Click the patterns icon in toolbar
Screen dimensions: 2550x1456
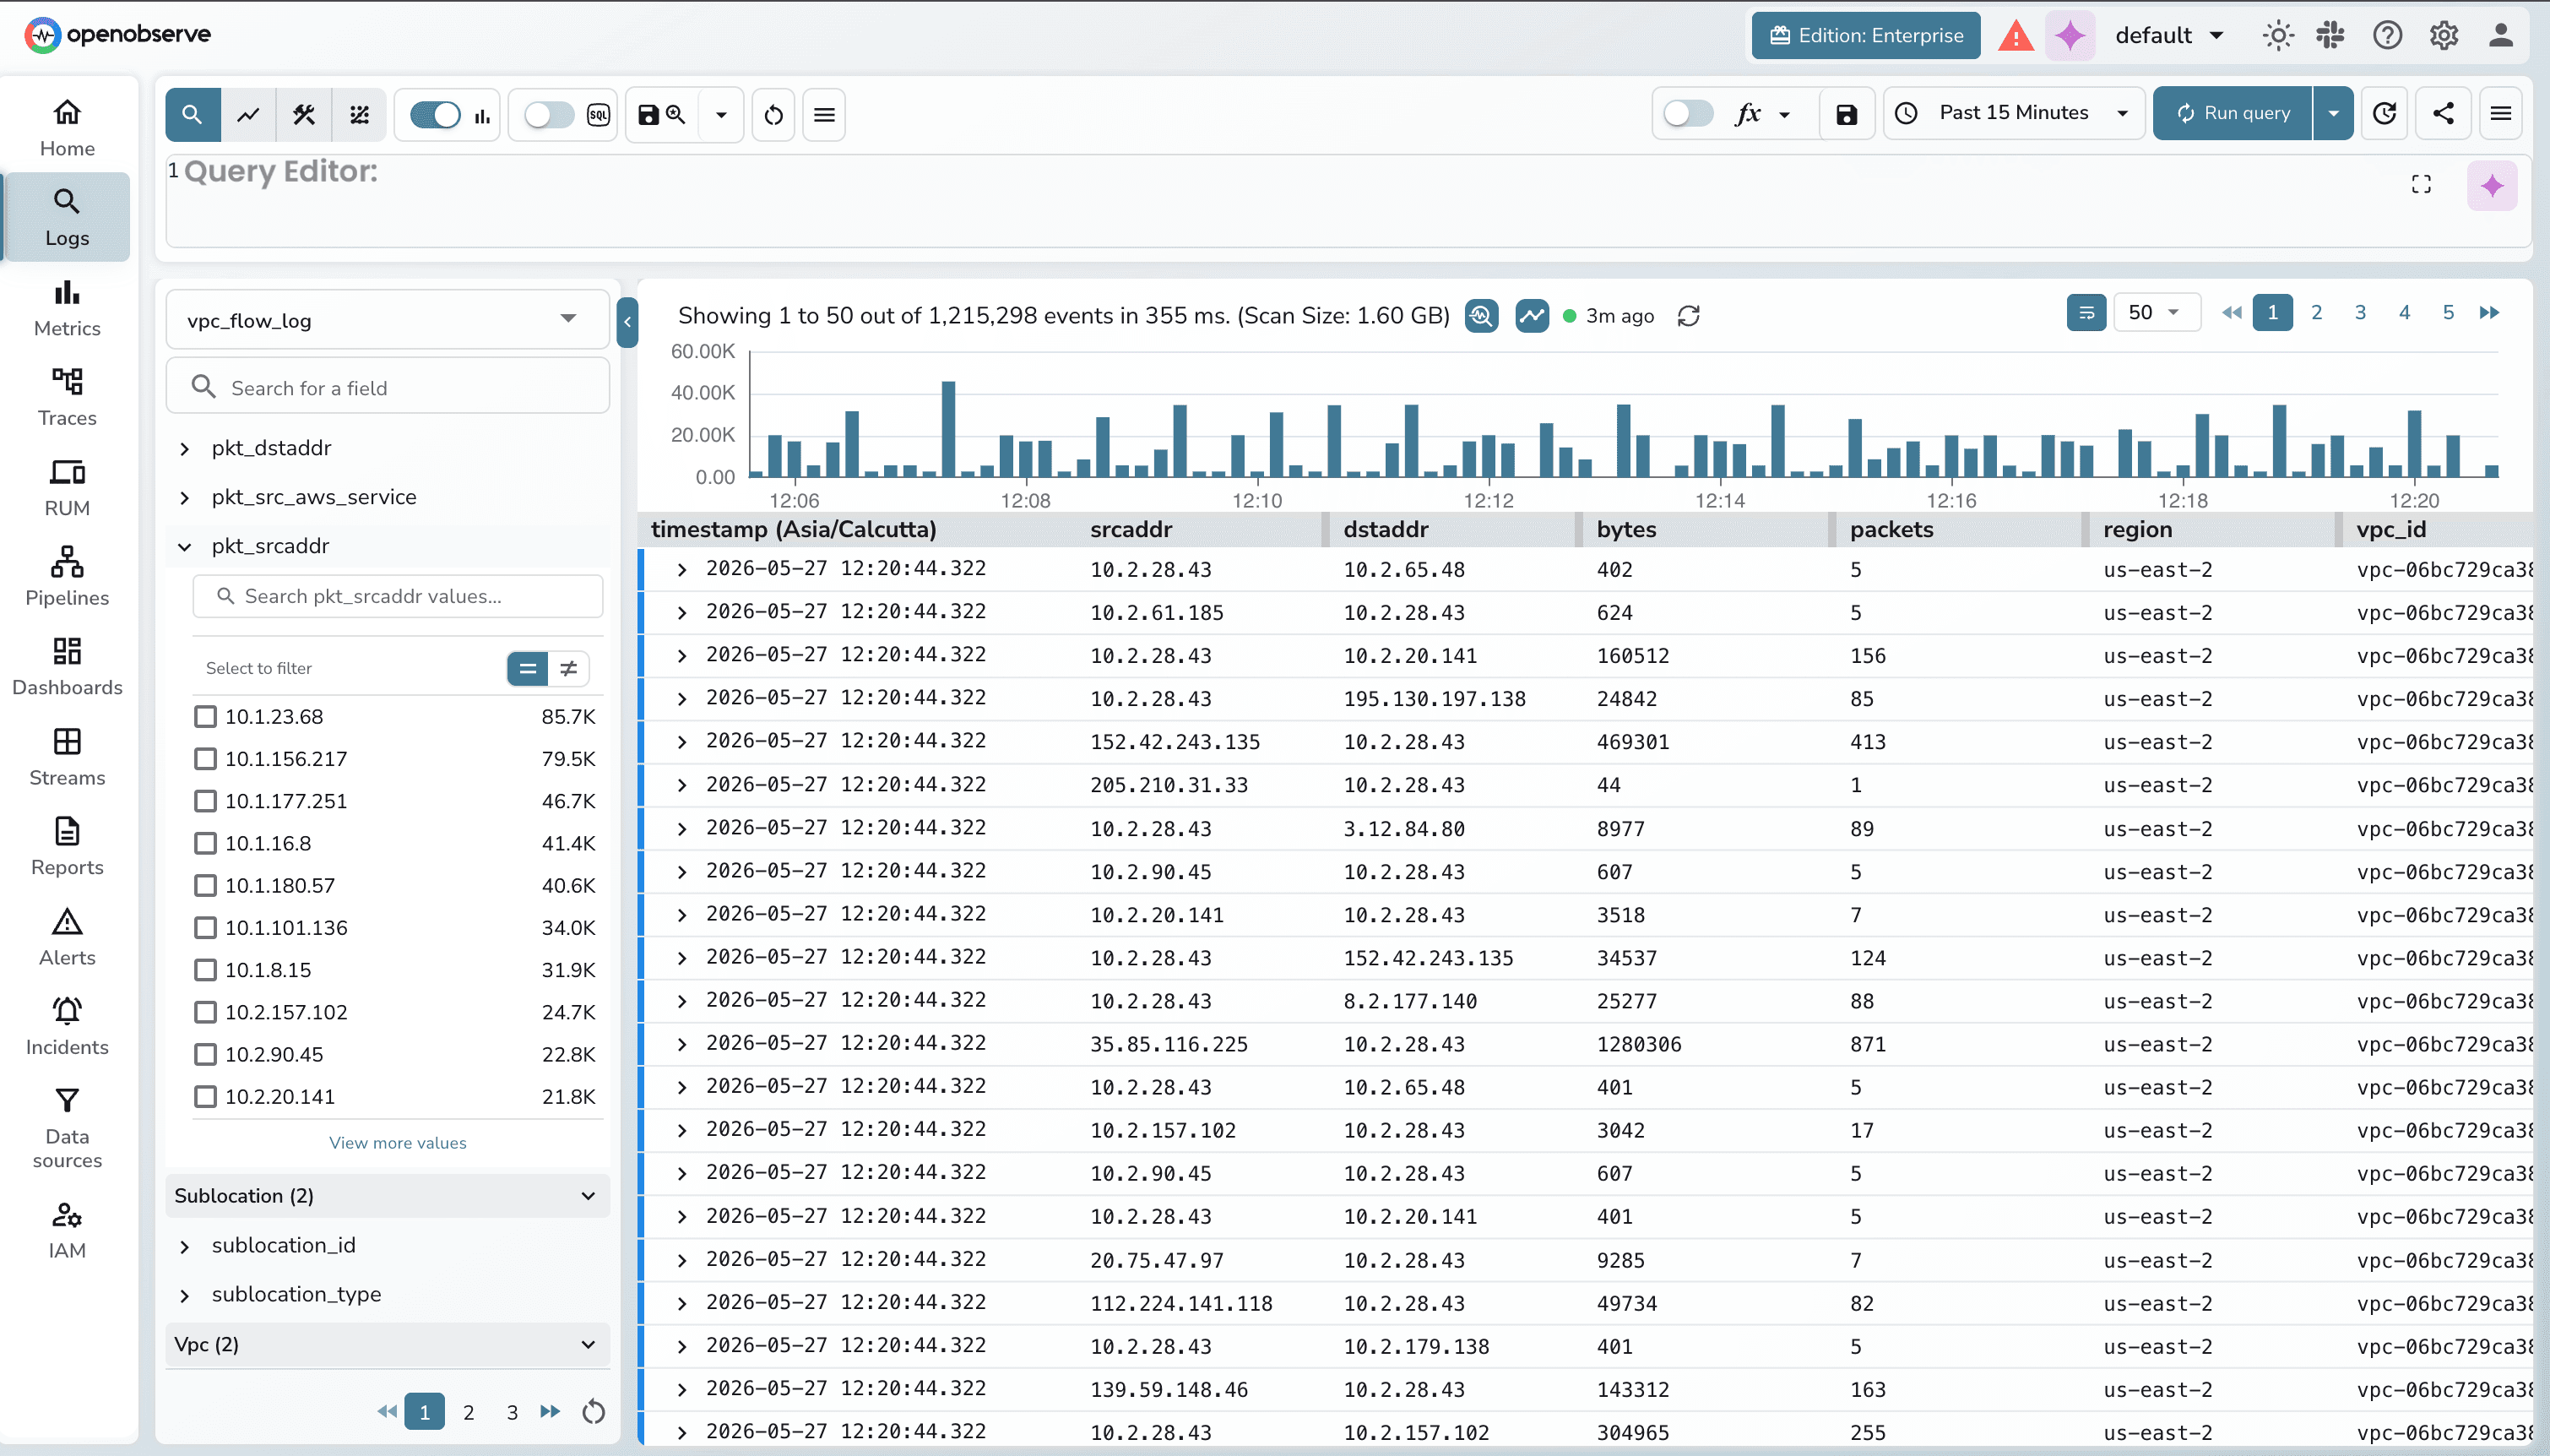[360, 115]
